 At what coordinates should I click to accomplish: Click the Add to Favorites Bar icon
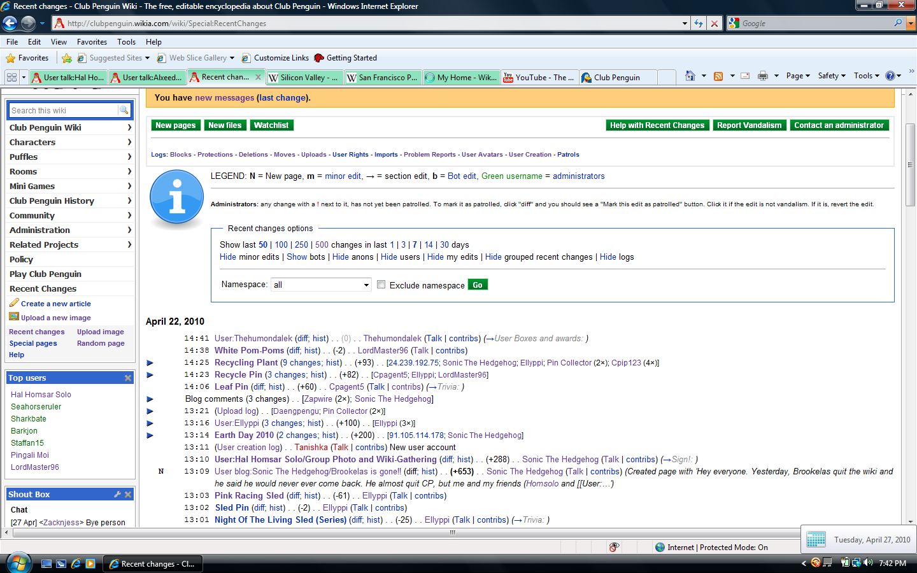point(67,58)
